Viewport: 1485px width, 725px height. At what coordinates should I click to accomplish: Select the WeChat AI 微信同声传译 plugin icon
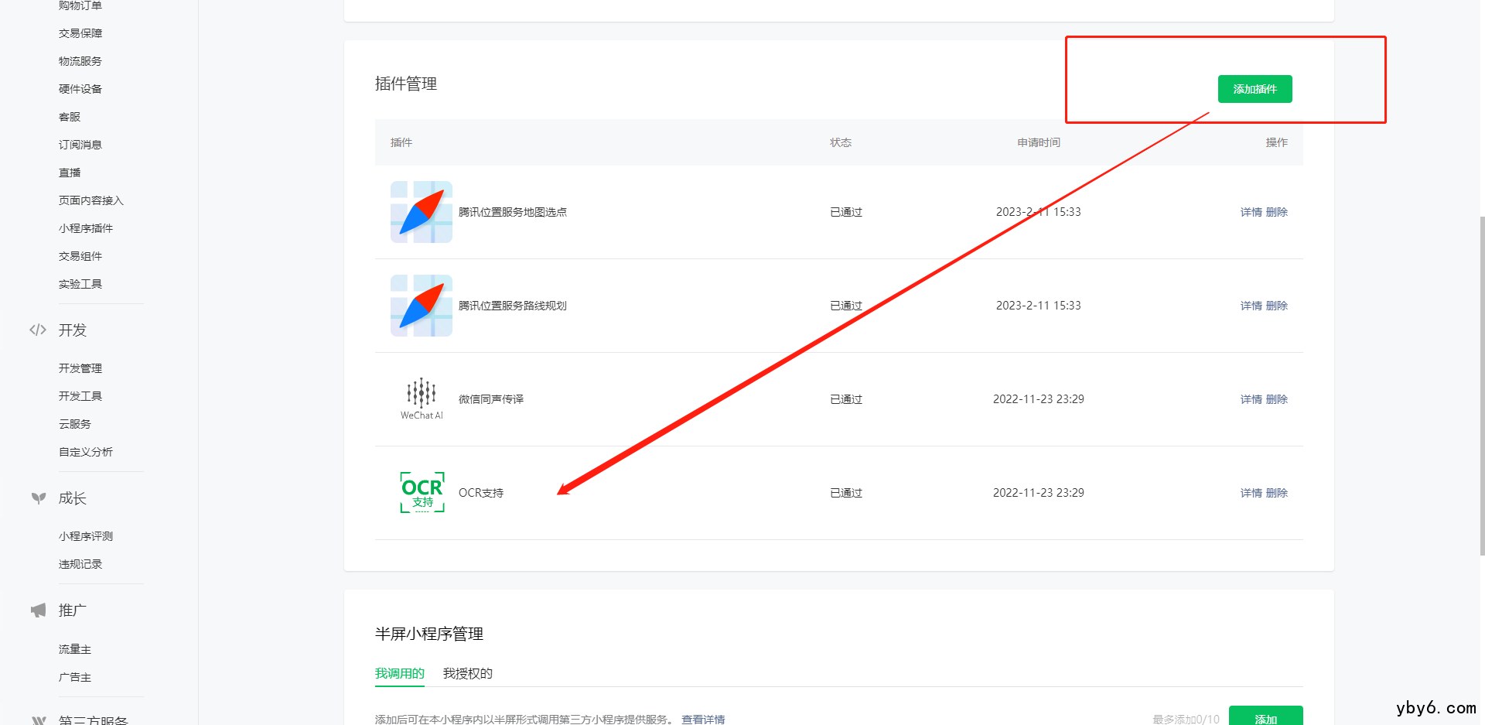tap(422, 398)
